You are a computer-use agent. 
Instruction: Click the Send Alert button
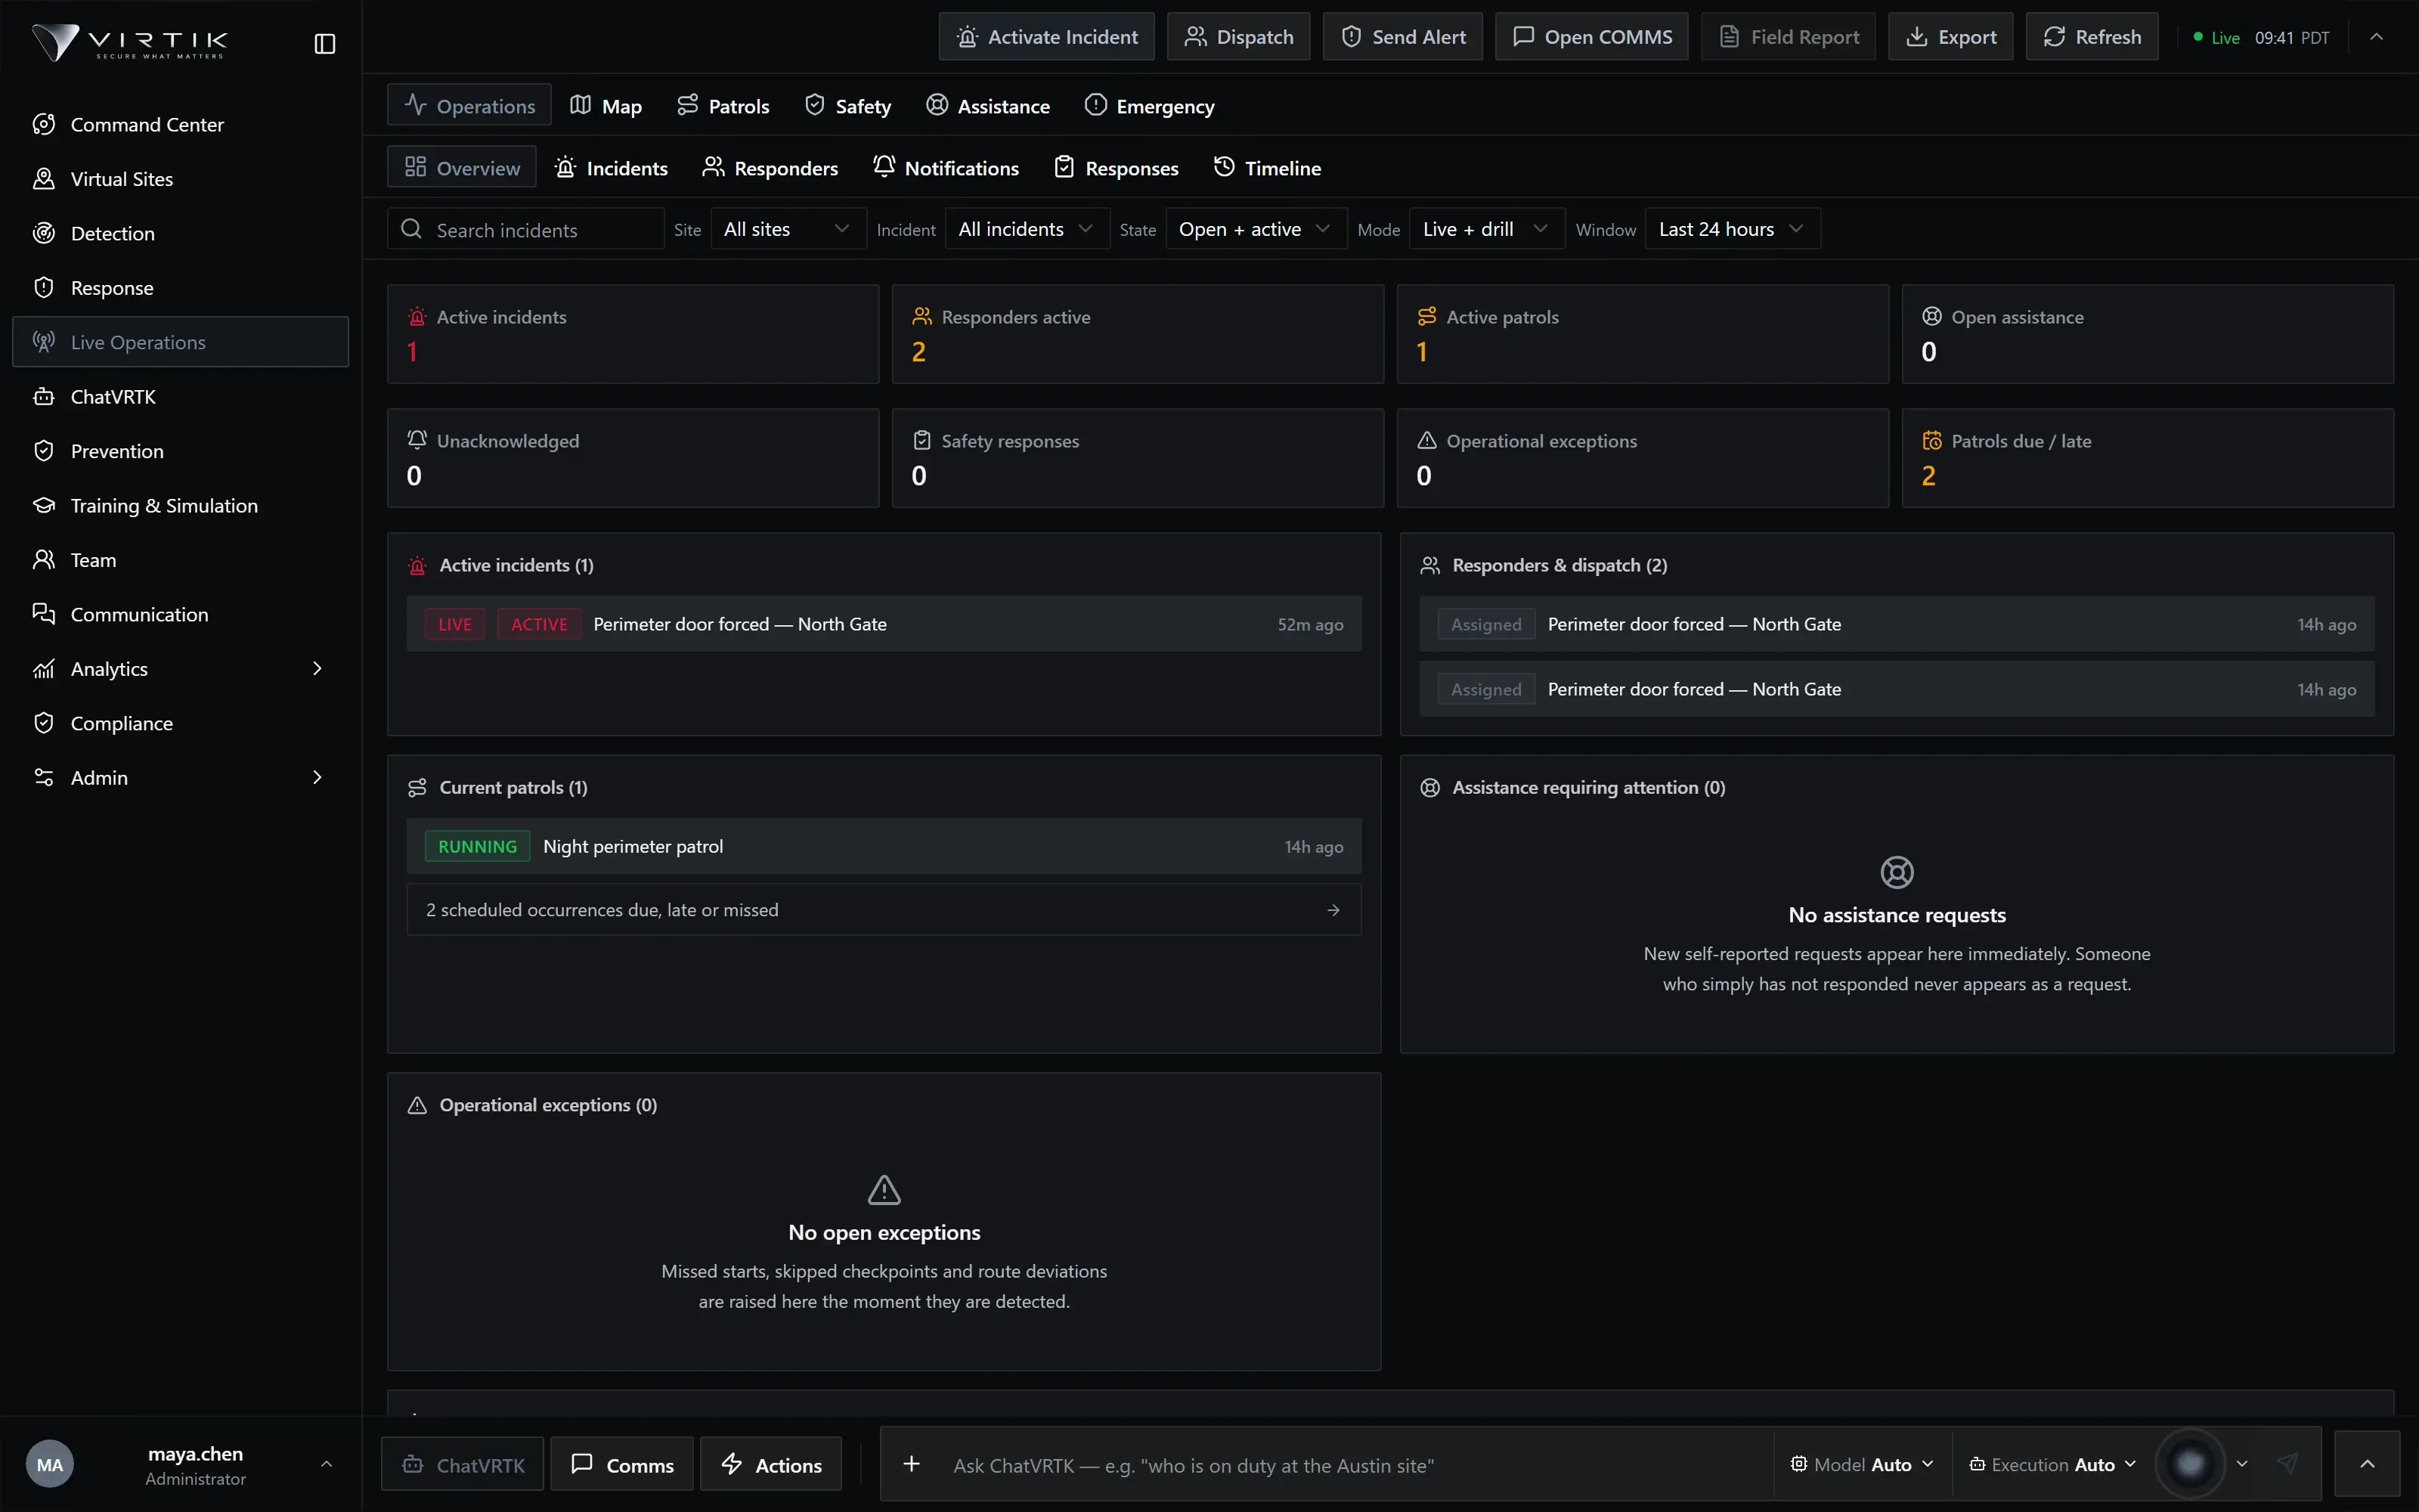pos(1402,37)
